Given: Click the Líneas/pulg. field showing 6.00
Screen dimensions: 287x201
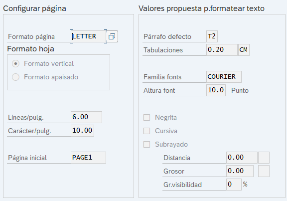Looking at the screenshot, I should pyautogui.click(x=86, y=117).
